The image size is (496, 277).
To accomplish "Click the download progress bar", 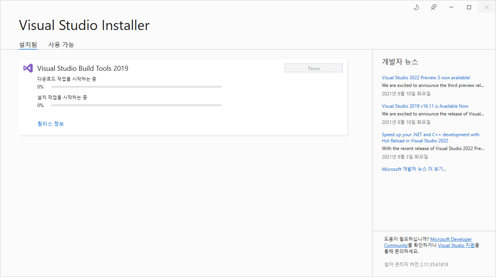I will (136, 87).
